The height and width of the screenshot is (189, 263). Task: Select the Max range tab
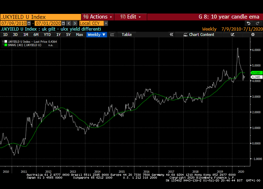coord(79,35)
